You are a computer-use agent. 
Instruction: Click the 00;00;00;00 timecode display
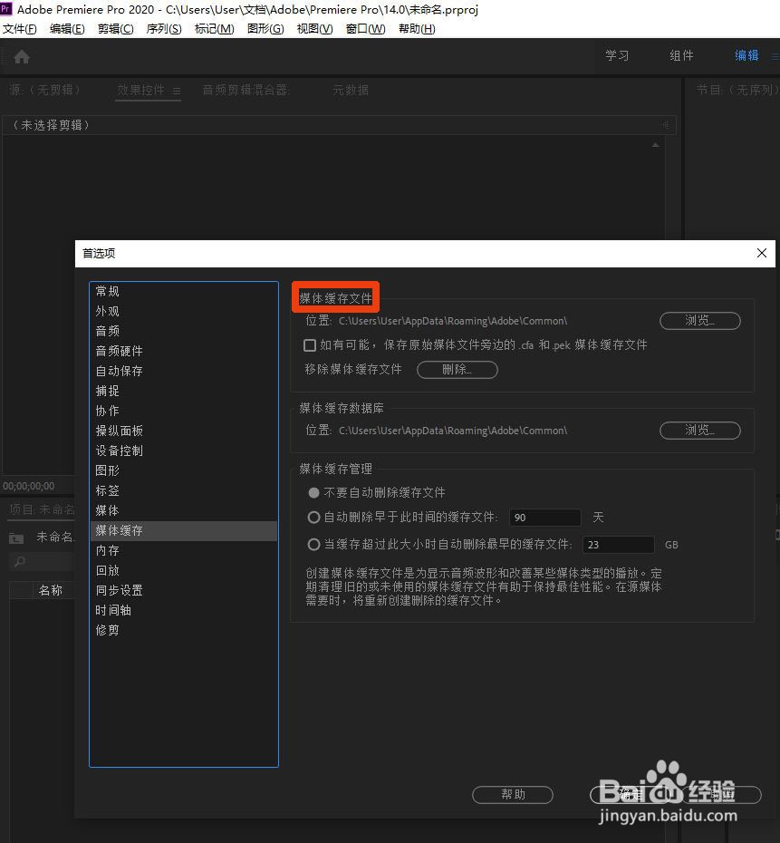coord(29,486)
